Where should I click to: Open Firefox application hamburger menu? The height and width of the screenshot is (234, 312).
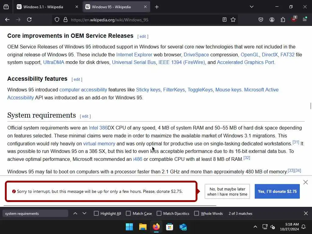coord(305,19)
